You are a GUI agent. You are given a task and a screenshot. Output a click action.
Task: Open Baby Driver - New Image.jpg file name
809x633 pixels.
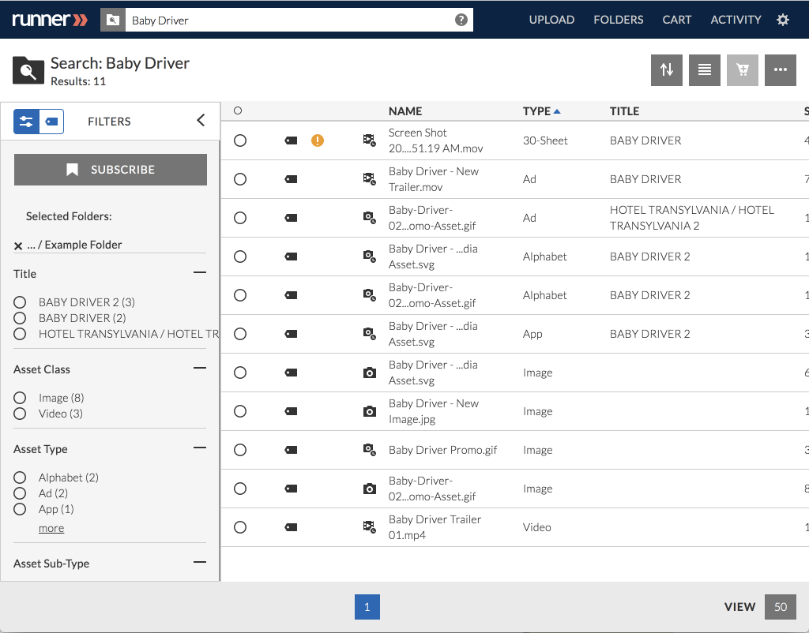[434, 411]
